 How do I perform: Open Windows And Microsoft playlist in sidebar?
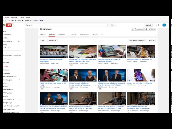12,56
